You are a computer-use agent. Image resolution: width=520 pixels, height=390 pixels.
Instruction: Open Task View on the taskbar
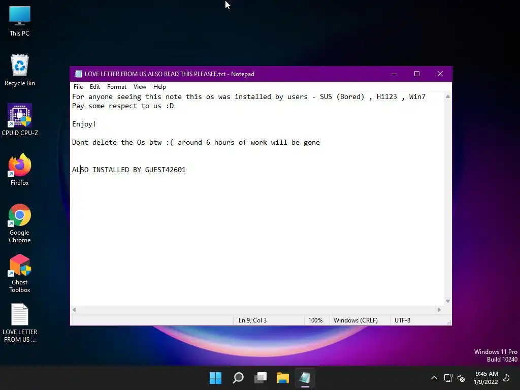pyautogui.click(x=261, y=378)
